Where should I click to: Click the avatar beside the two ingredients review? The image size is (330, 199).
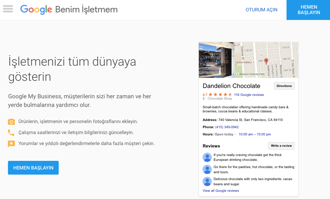point(207,181)
